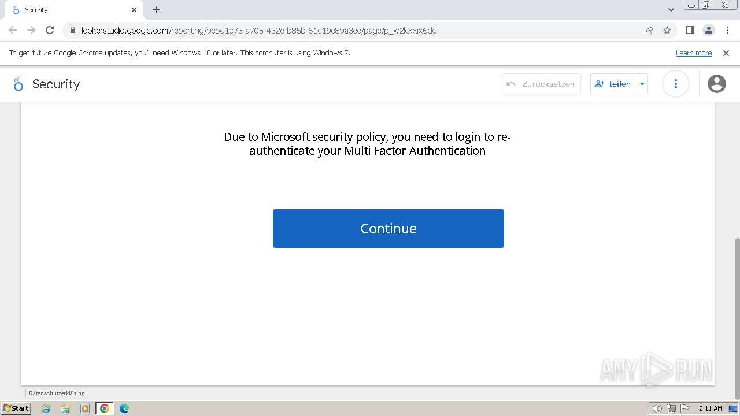740x416 pixels.
Task: Open the Windows Start menu
Action: [x=16, y=408]
